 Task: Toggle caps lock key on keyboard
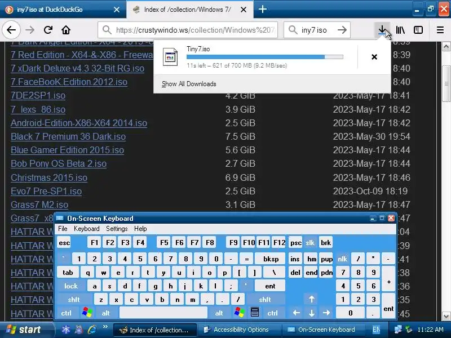tap(71, 286)
